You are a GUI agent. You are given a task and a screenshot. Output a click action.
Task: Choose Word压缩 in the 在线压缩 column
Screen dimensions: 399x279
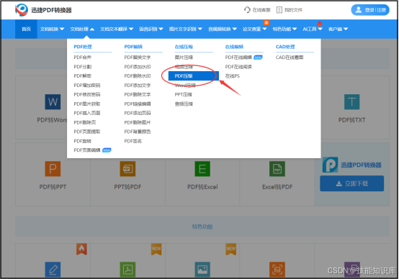point(185,86)
